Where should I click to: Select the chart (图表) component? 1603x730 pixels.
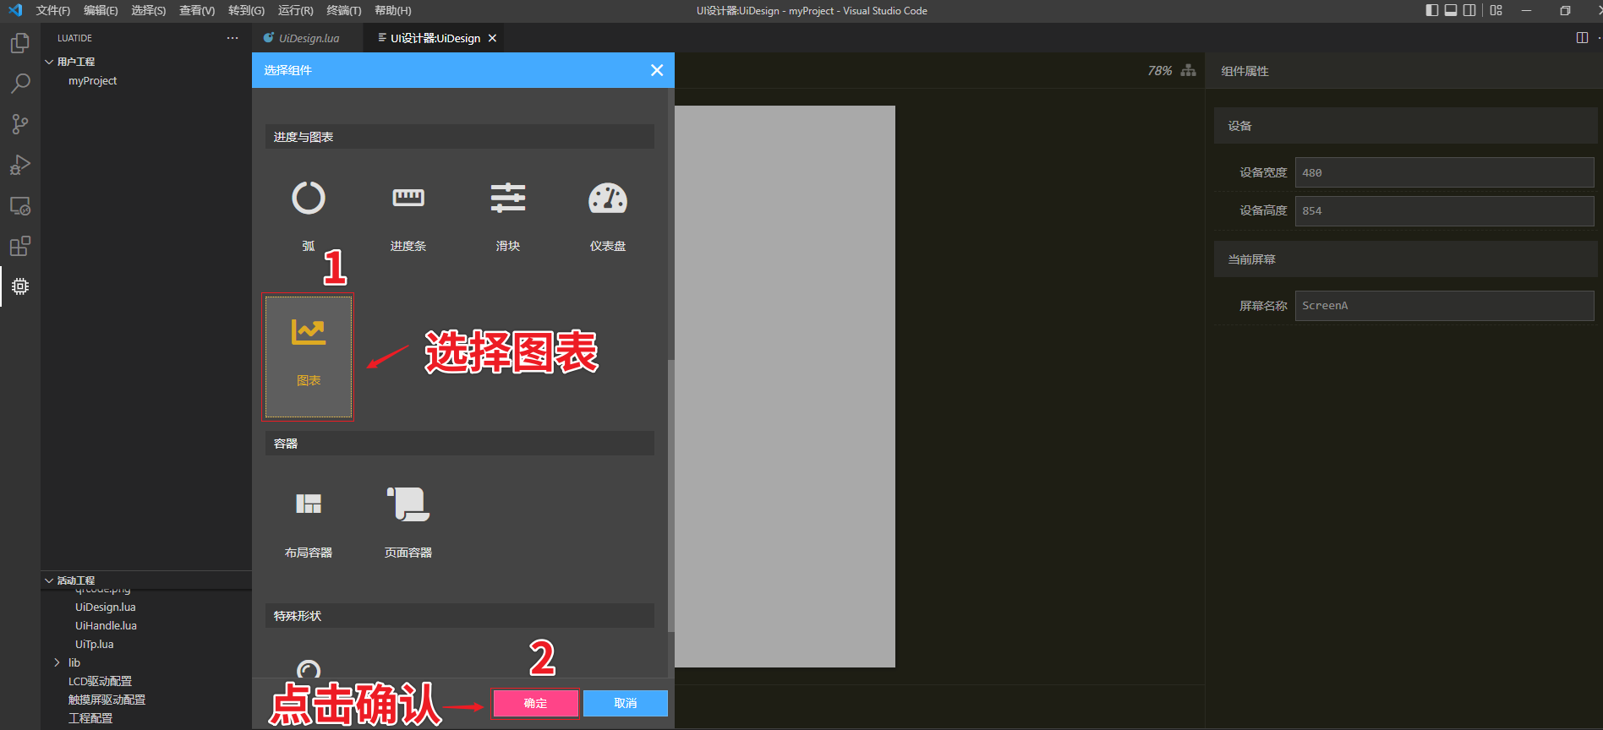309,356
